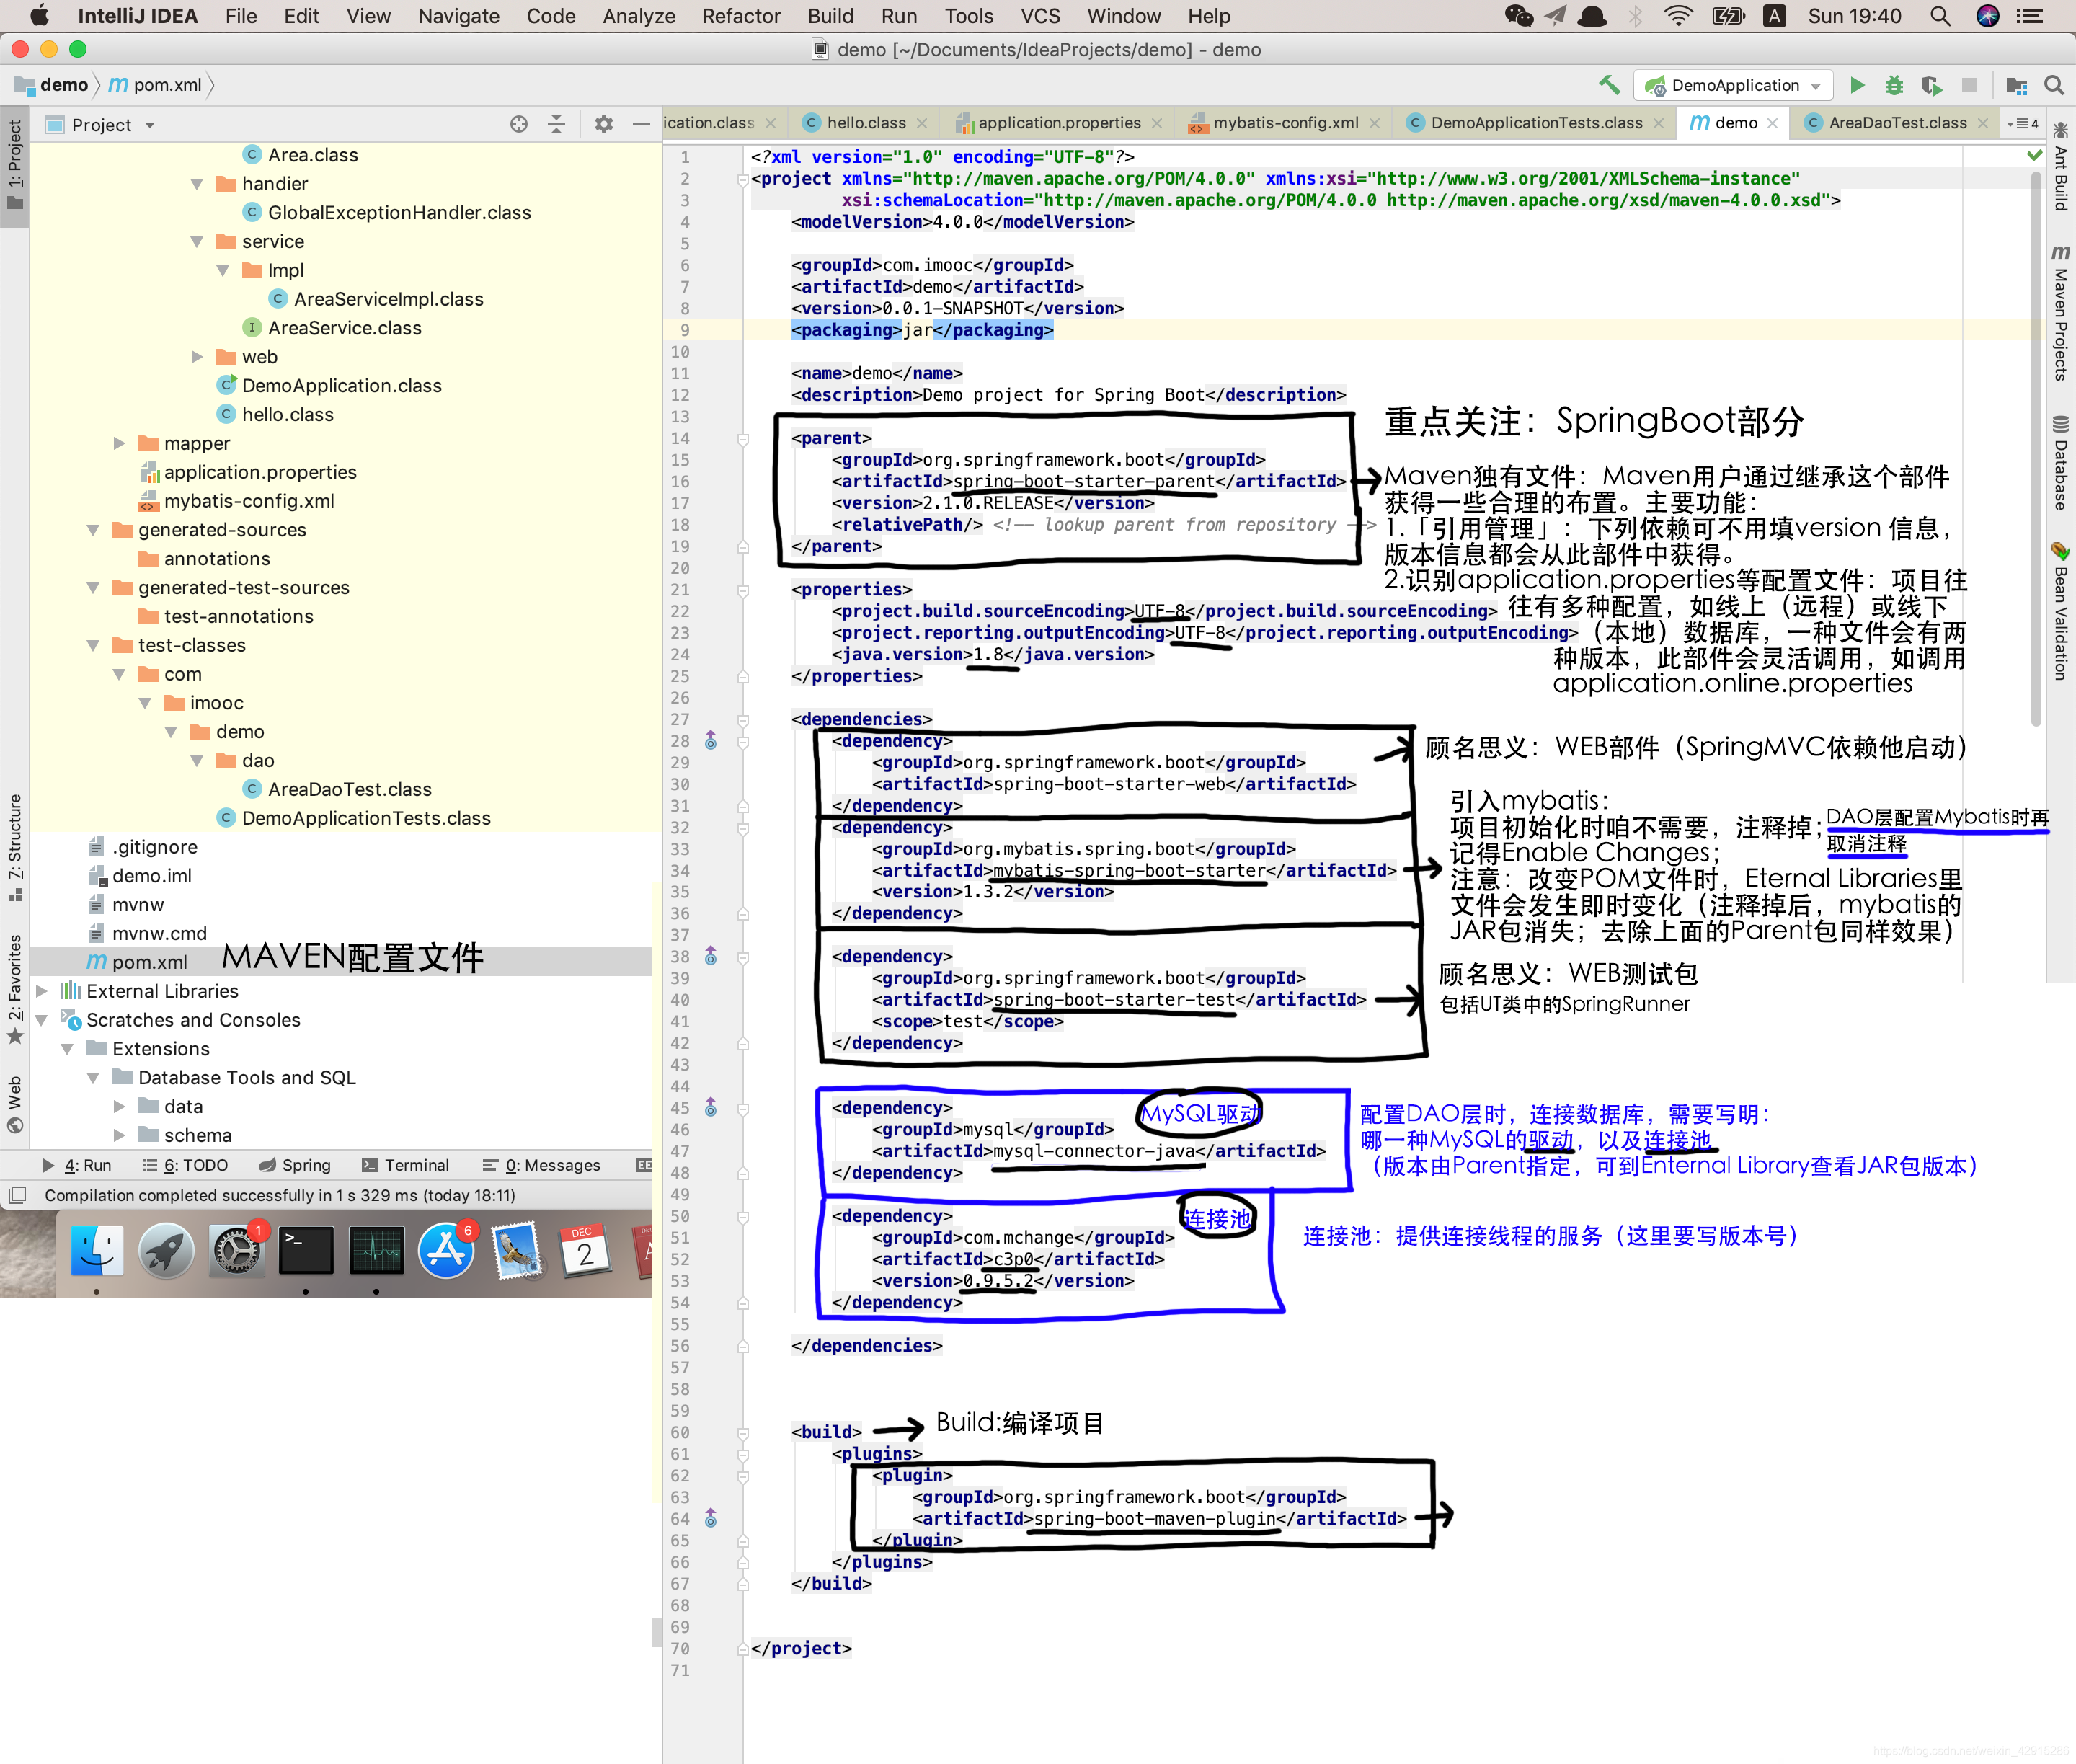Viewport: 2076px width, 1764px height.
Task: Click the green inspection checkmark in editor
Action: 2034,155
